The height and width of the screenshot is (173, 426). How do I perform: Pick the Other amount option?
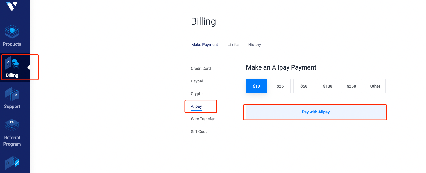coord(375,86)
